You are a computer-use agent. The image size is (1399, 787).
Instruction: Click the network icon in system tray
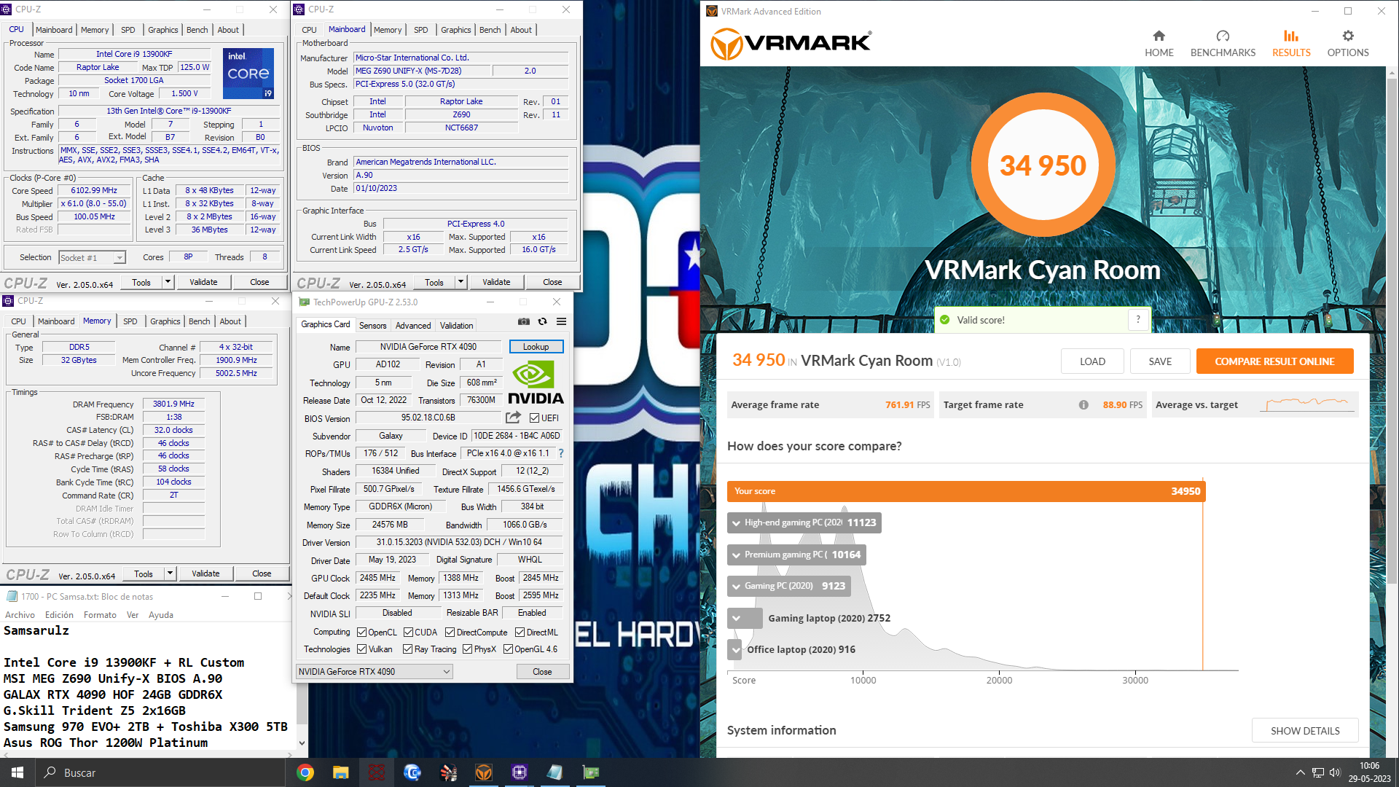[1317, 772]
